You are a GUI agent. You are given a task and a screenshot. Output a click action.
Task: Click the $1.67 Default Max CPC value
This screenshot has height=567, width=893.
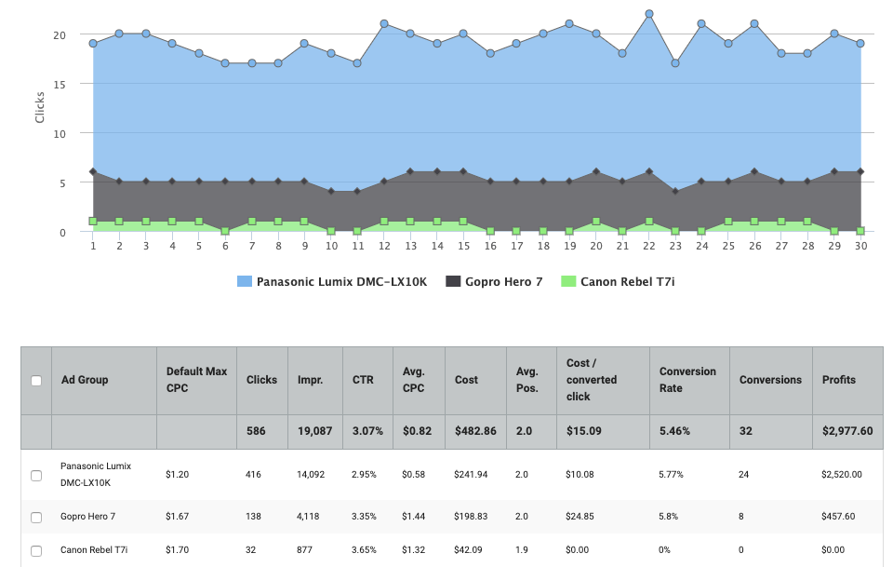(x=177, y=517)
